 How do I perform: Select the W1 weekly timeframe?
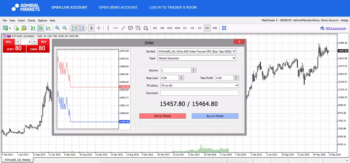click(207, 28)
